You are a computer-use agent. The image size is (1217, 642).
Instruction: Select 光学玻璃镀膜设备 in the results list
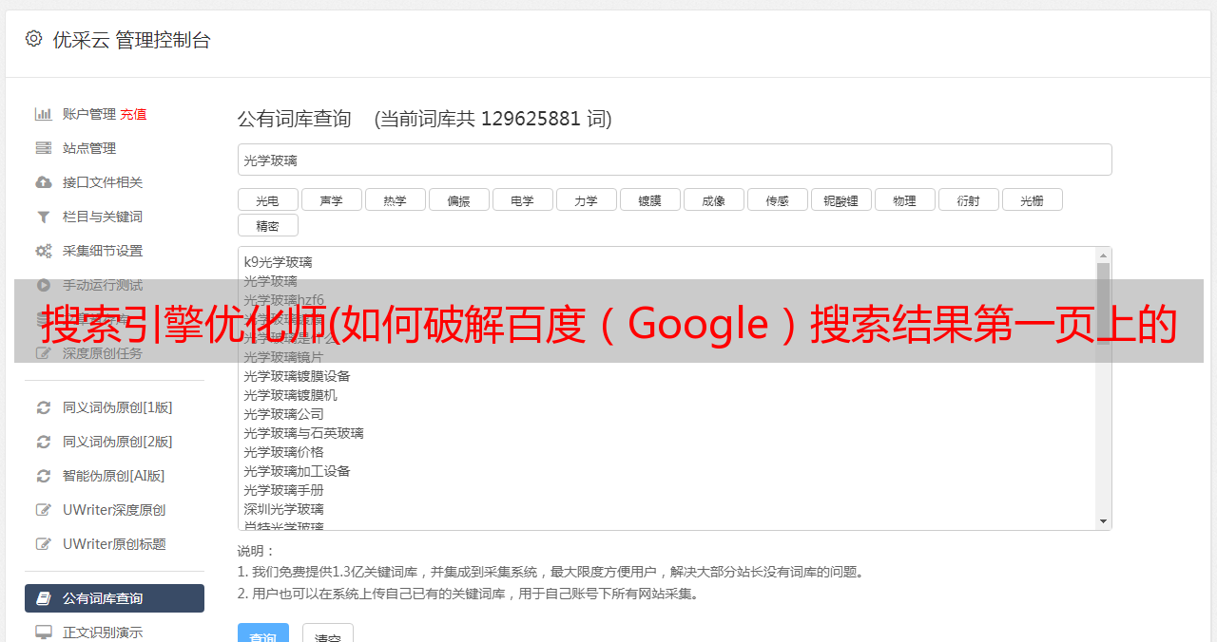(x=297, y=376)
